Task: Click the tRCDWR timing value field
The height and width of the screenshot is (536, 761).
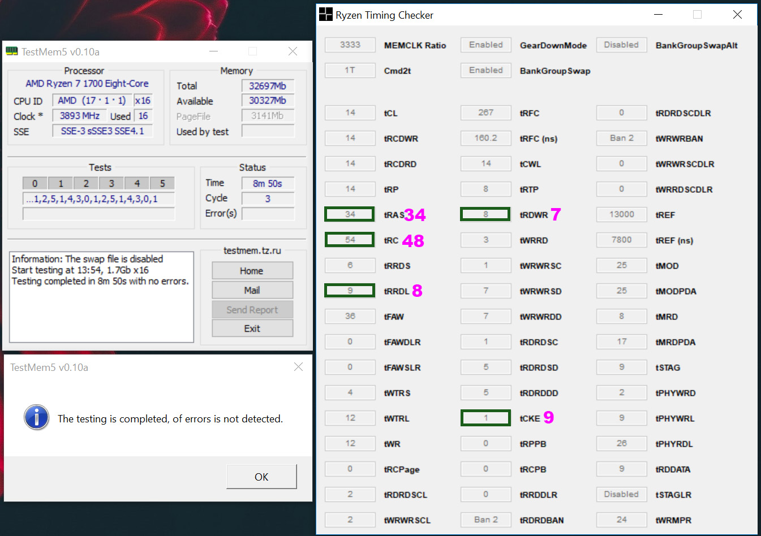Action: (350, 138)
